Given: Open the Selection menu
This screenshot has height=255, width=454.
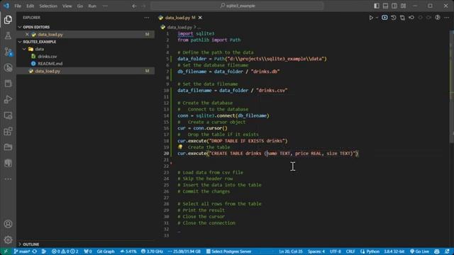Looking at the screenshot, I should coord(48,6).
